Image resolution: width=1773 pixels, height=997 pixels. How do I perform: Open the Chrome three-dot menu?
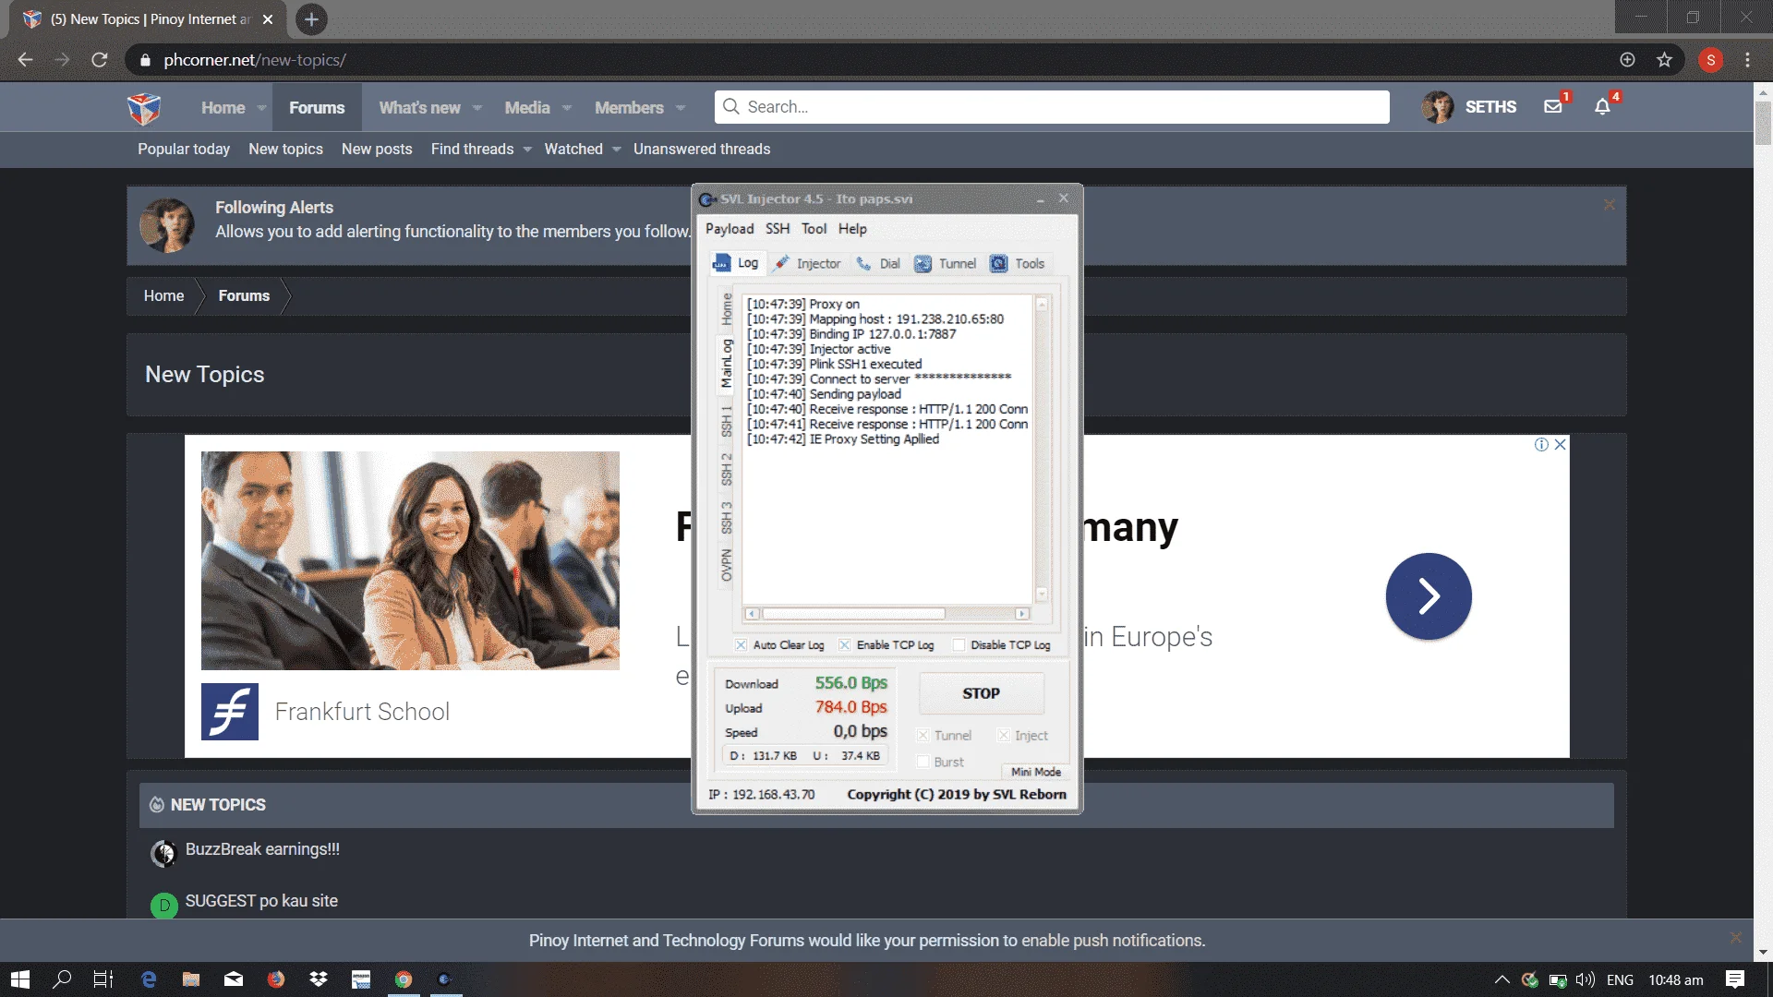pos(1747,60)
